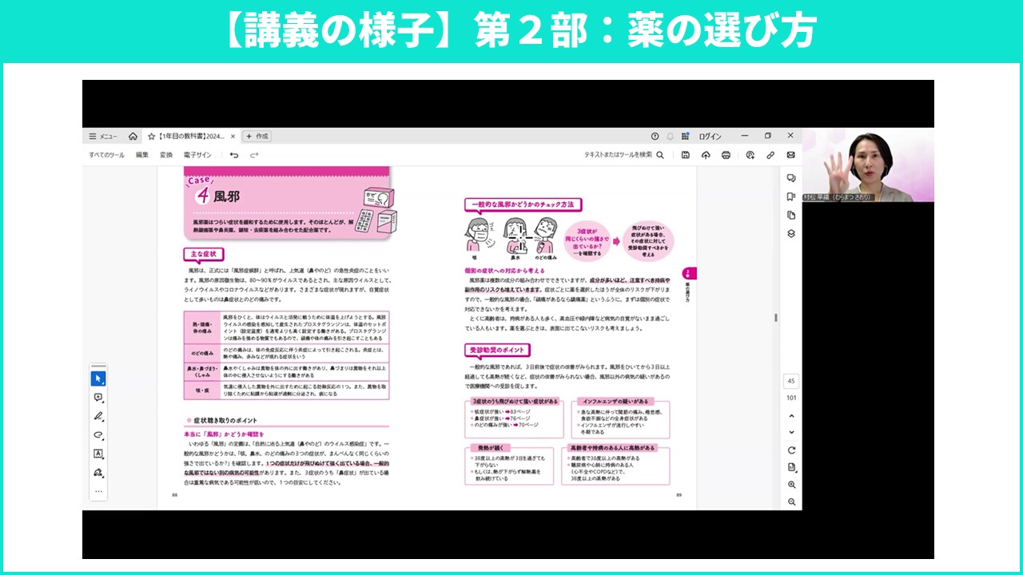The width and height of the screenshot is (1023, 575).
Task: Pick the highlighter pen tool
Action: (x=98, y=416)
